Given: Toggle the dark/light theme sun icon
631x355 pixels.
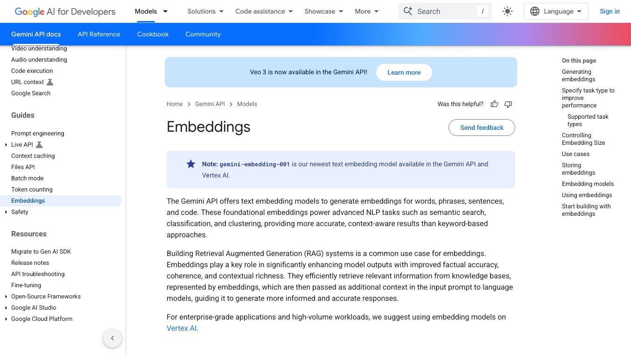Looking at the screenshot, I should point(508,11).
